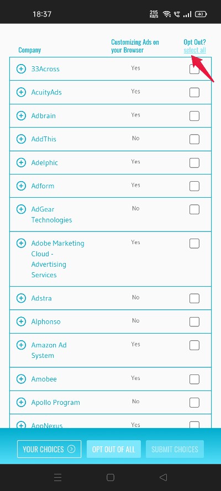Enable opt-out checkbox for Alphonso

(194, 321)
